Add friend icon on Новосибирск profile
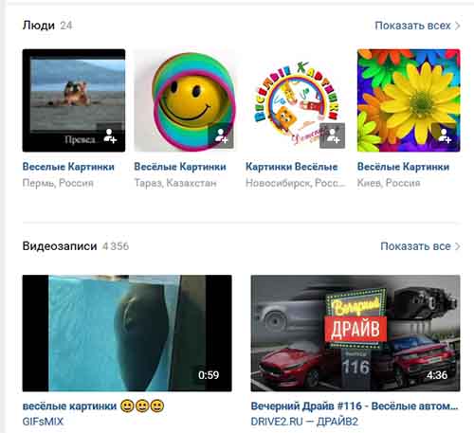The image size is (474, 433). [x=332, y=135]
